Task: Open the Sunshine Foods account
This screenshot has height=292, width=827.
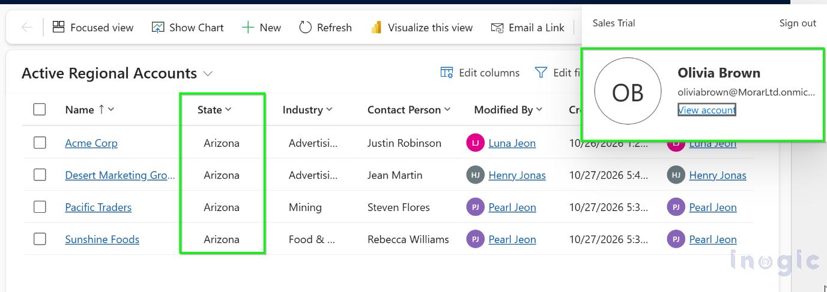Action: pyautogui.click(x=102, y=239)
